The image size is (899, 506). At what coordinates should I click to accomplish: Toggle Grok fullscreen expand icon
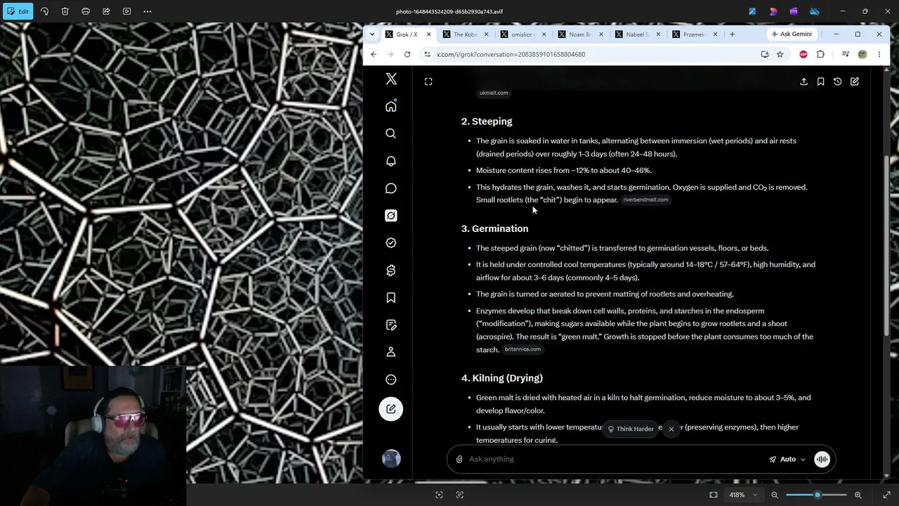click(428, 82)
